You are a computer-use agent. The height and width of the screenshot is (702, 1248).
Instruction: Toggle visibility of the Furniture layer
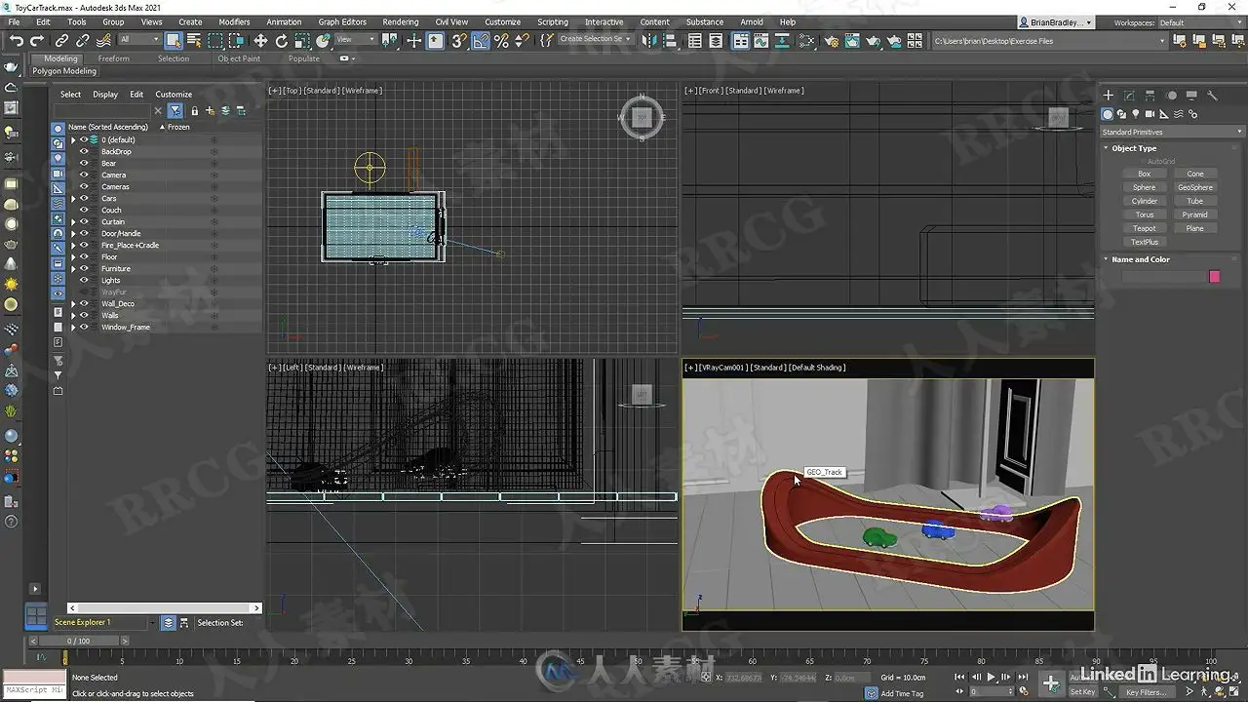click(84, 268)
